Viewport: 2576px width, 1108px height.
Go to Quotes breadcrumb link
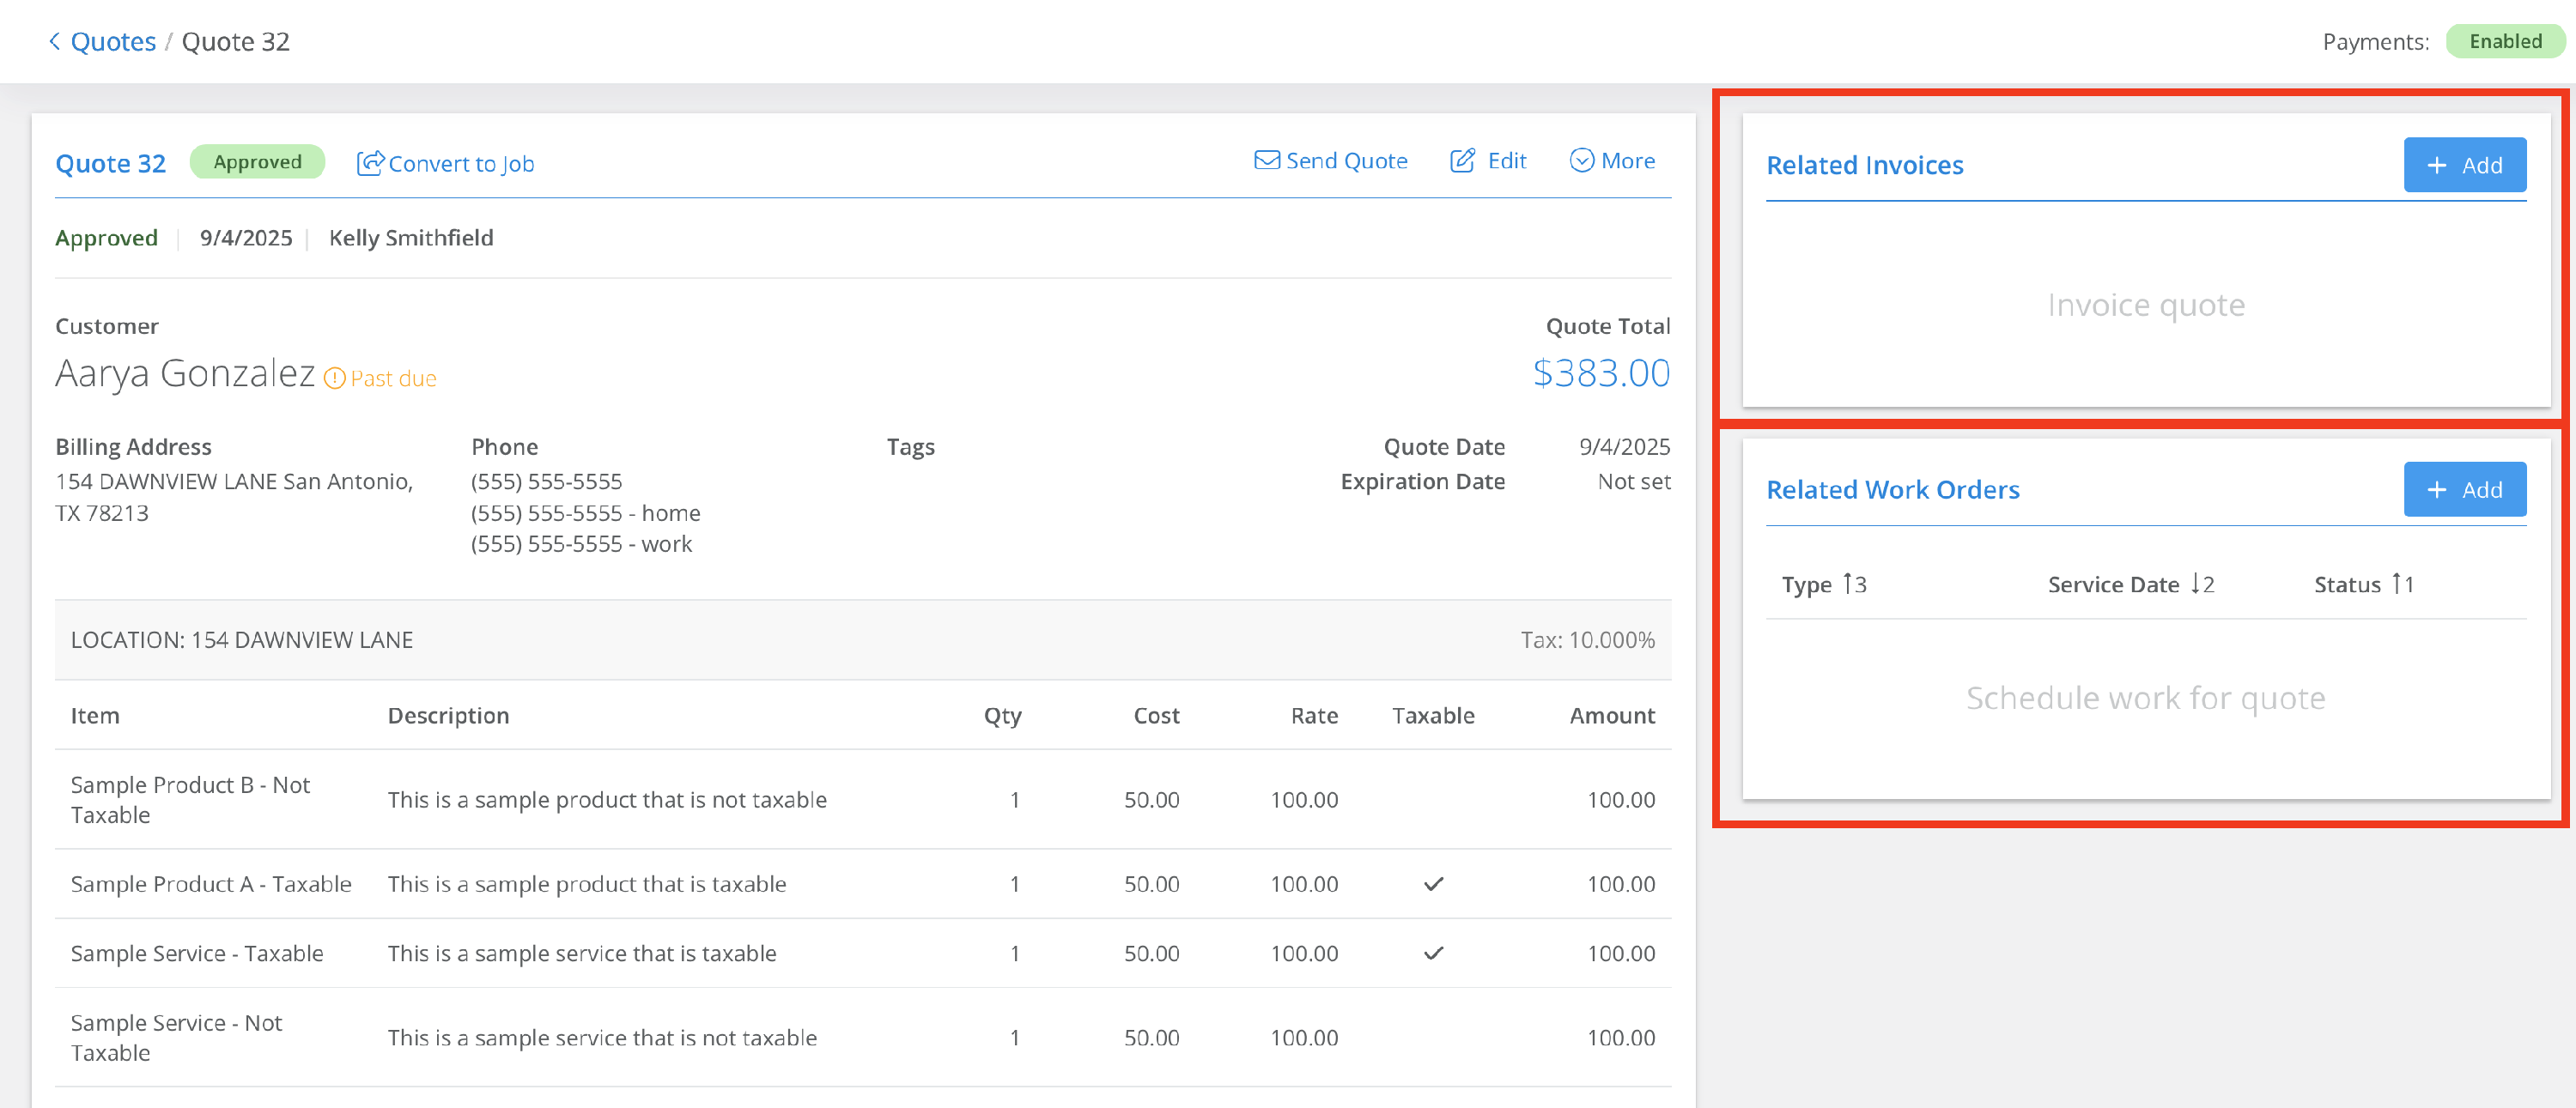click(113, 41)
